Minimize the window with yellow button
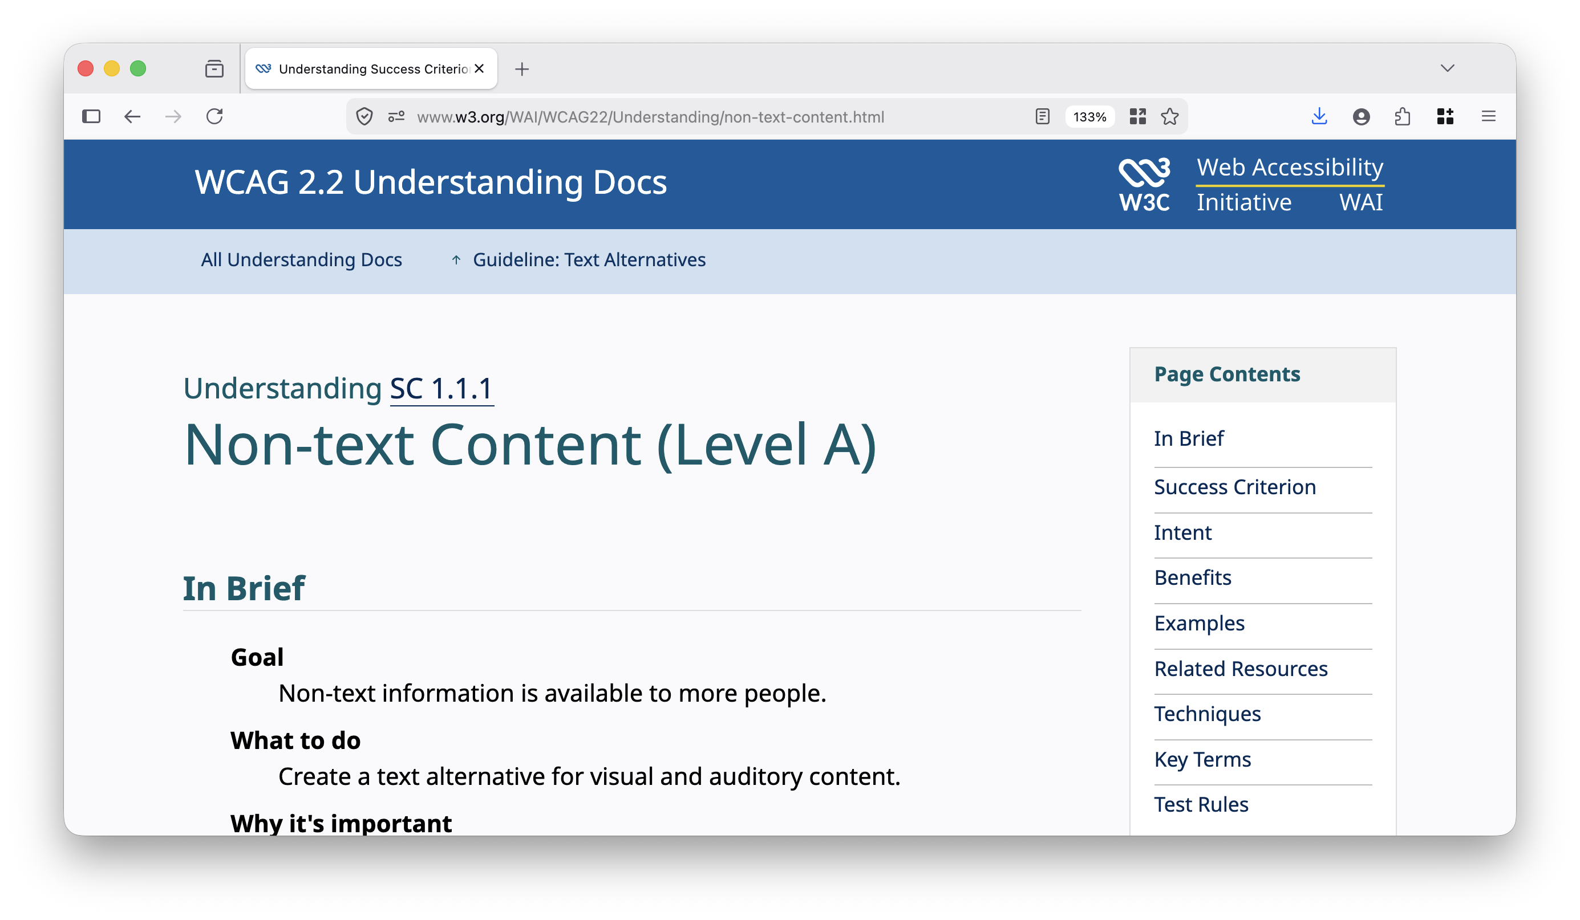This screenshot has width=1580, height=920. 112,68
